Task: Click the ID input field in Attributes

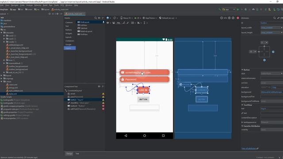Action: [272, 23]
